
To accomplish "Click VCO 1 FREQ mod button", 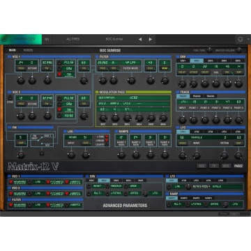I will click(x=20, y=68).
